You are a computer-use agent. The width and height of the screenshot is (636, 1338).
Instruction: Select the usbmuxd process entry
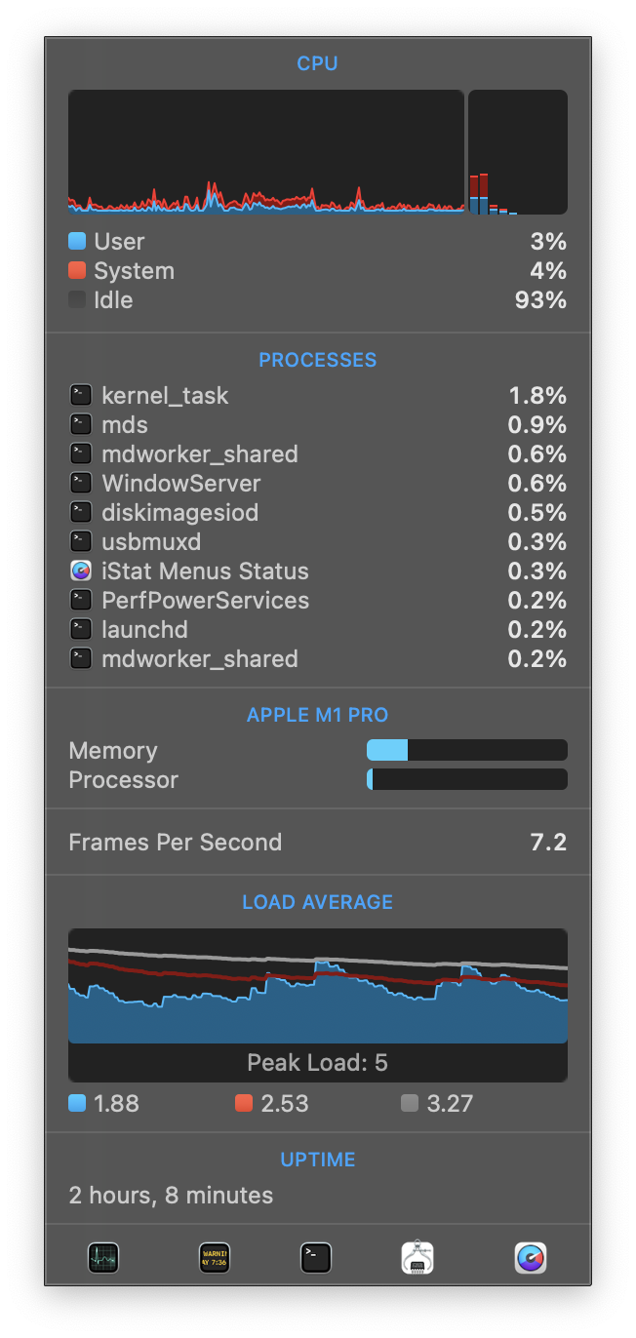pos(318,542)
